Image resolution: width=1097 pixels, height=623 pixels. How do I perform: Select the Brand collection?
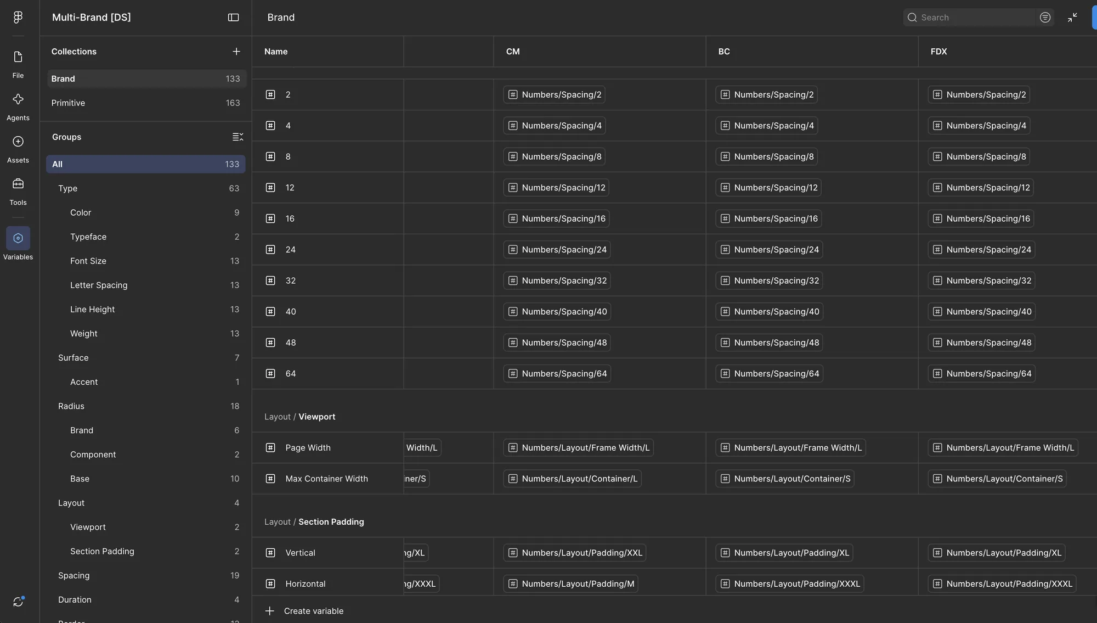pos(146,78)
